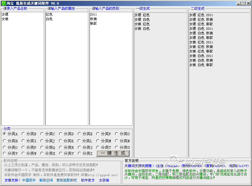The image size is (252, 186).
Task: Maximize the keyword generator window
Action: [243, 3]
